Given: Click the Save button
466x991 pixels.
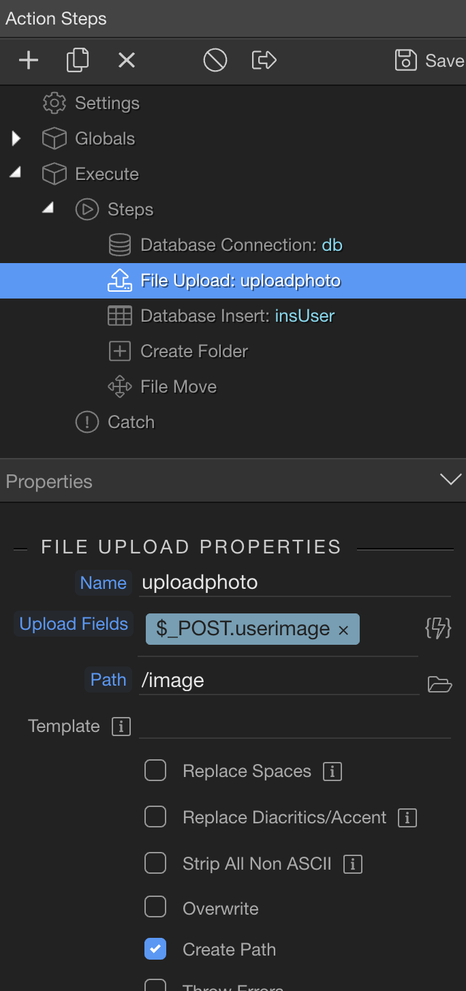Looking at the screenshot, I should point(429,61).
